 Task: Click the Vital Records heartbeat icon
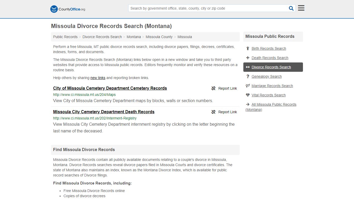pos(248,95)
